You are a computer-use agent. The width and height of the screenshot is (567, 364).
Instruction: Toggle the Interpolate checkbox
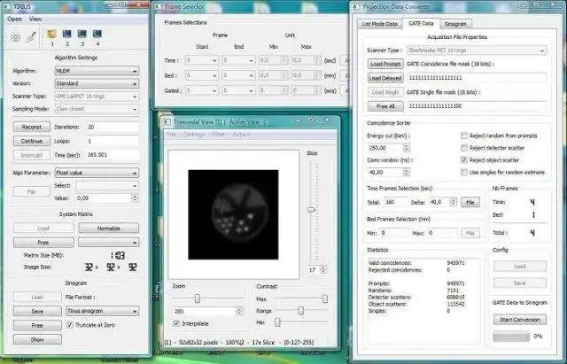pyautogui.click(x=176, y=323)
